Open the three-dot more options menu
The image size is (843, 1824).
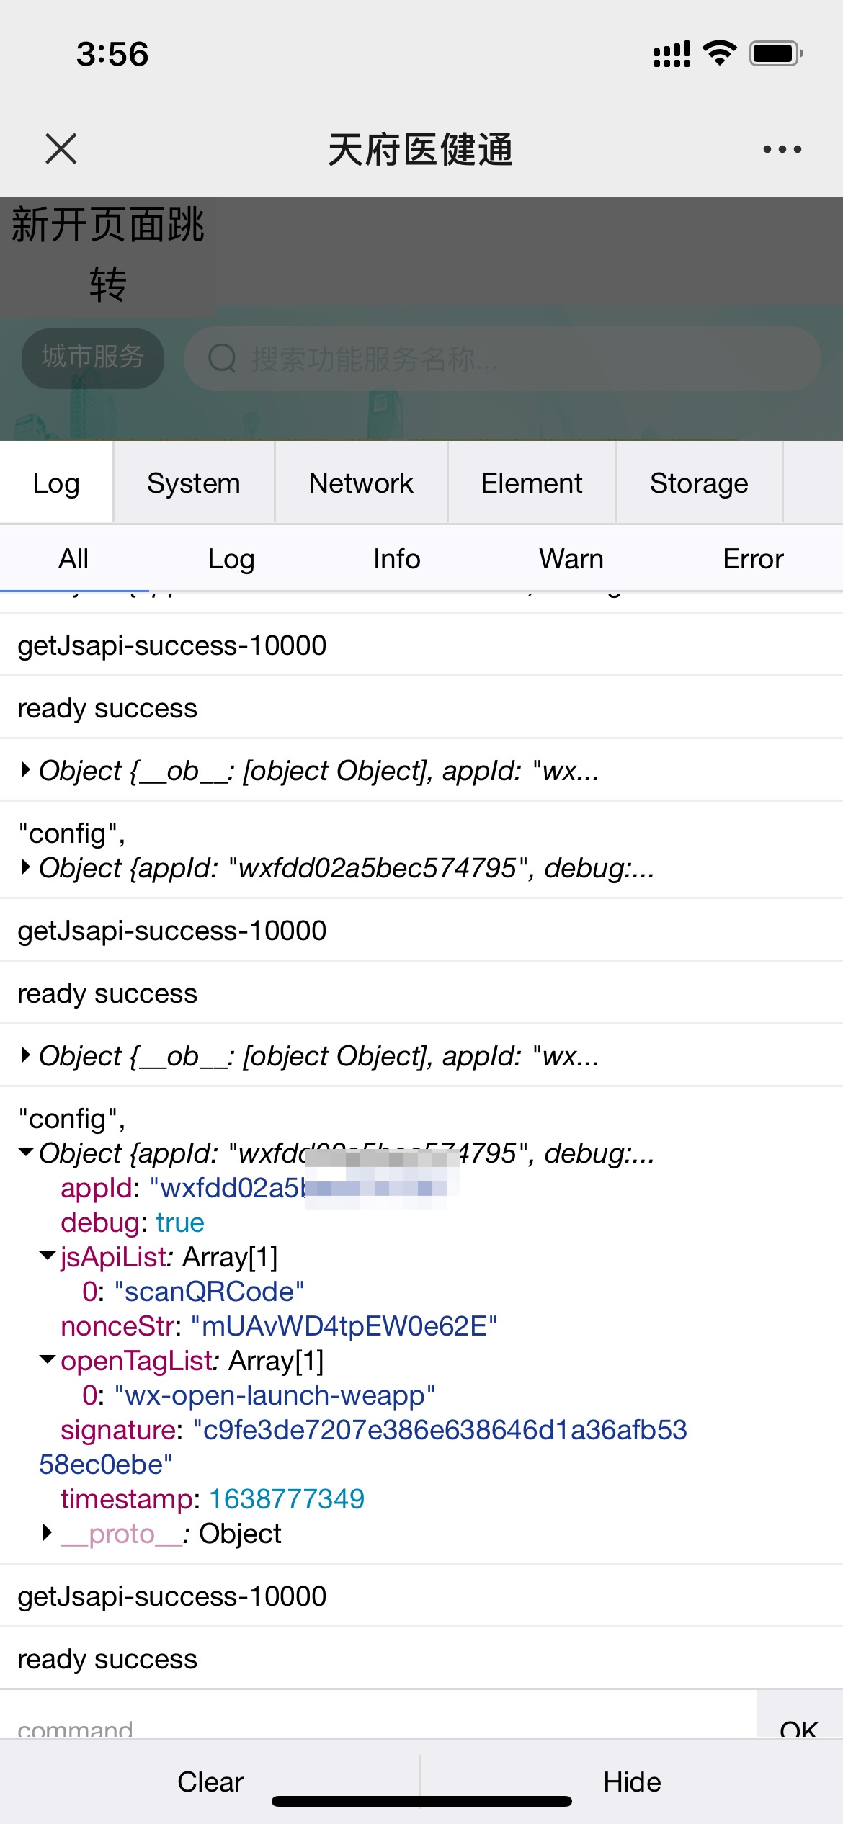782,149
